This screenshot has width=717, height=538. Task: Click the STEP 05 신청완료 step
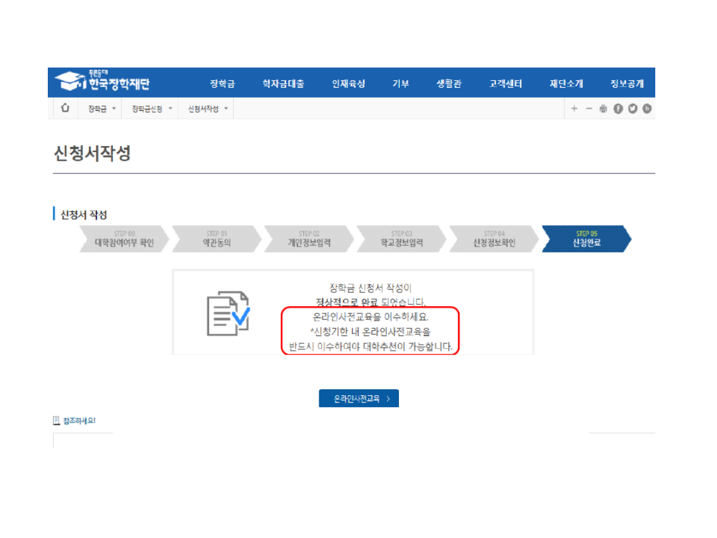[x=586, y=239]
